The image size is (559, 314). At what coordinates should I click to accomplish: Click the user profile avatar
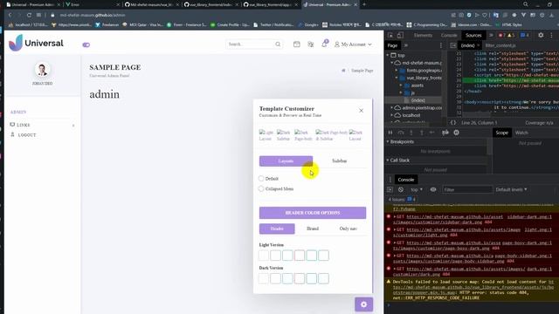click(42, 70)
